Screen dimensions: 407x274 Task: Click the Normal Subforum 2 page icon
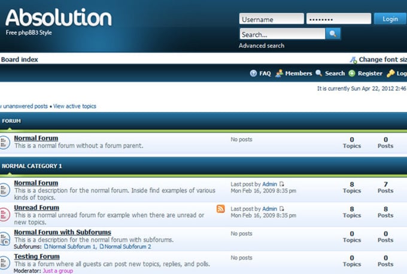click(102, 247)
